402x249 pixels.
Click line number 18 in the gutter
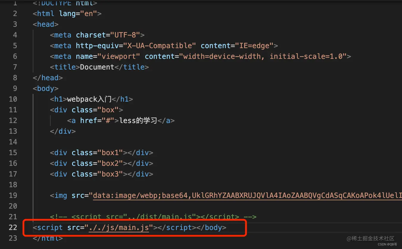(x=13, y=185)
